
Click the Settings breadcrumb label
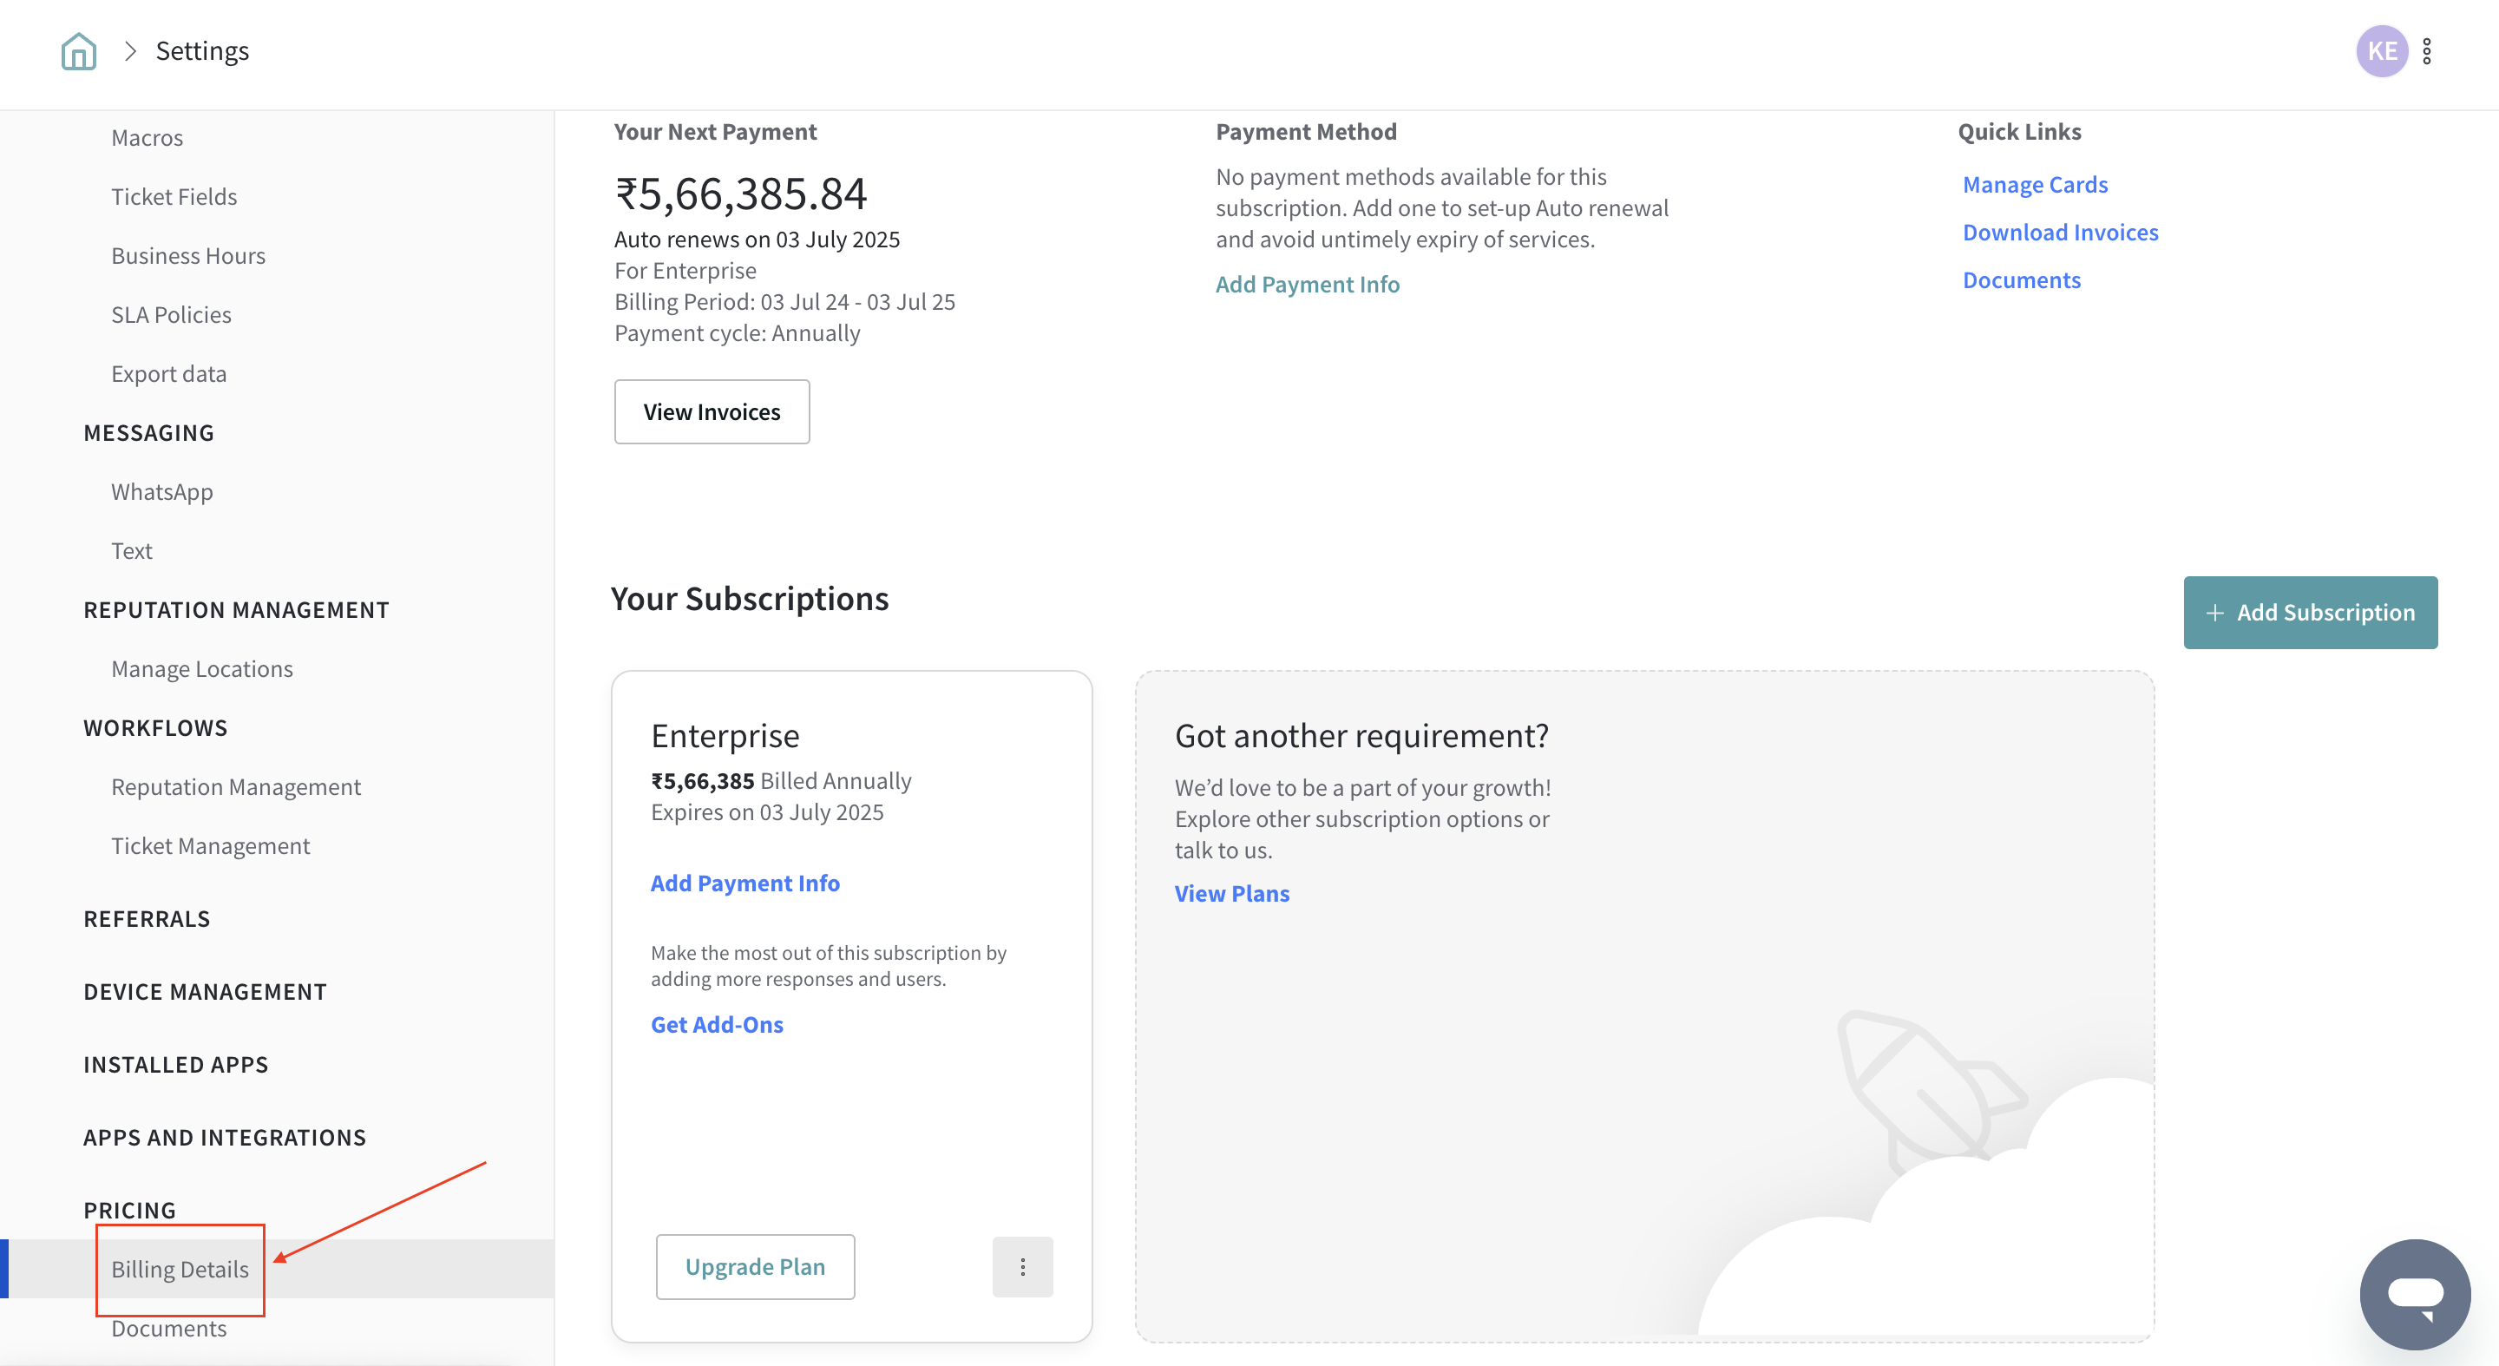tap(202, 50)
